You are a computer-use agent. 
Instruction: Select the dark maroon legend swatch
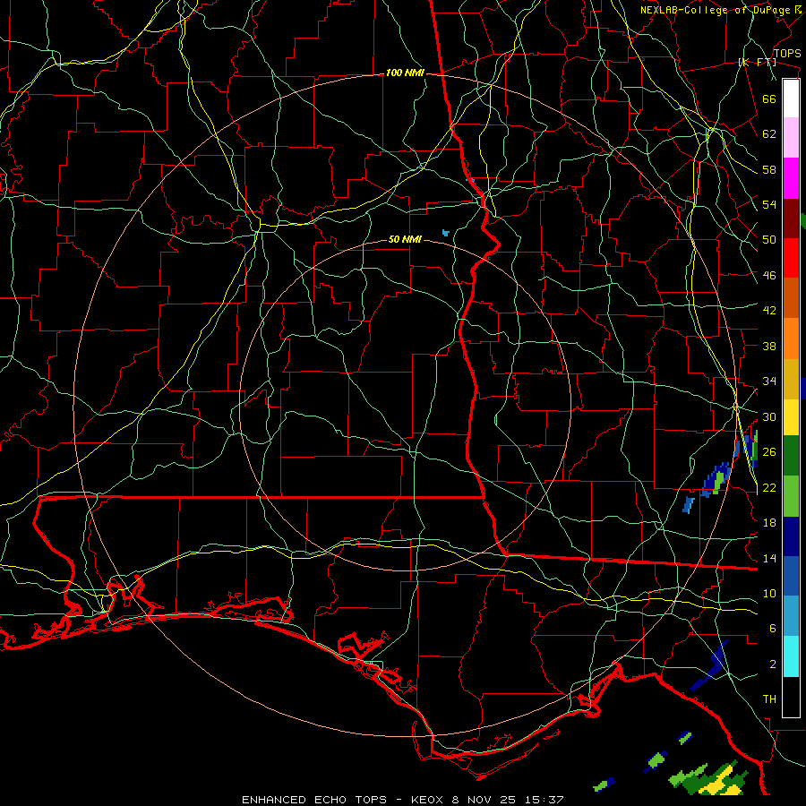click(791, 219)
